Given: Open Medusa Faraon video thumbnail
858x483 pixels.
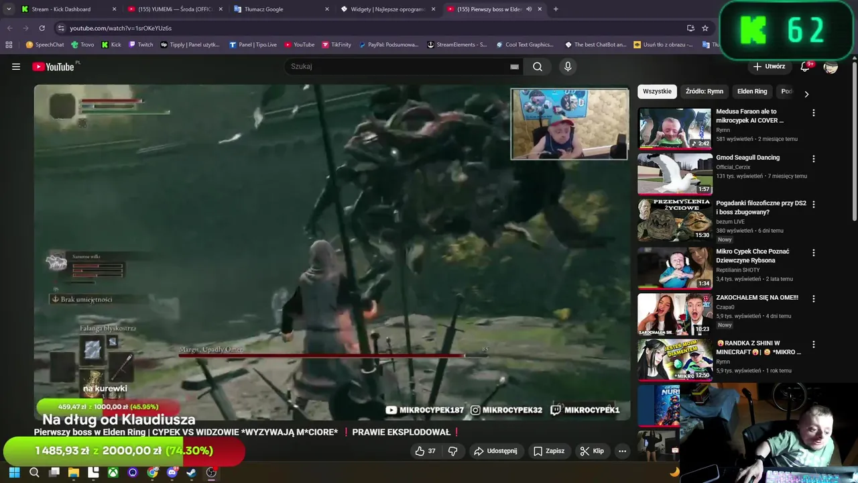Looking at the screenshot, I should coord(674,128).
